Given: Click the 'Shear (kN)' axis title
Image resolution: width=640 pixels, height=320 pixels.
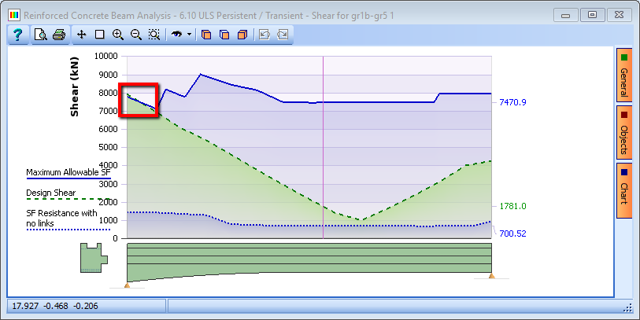Looking at the screenshot, I should tap(74, 86).
